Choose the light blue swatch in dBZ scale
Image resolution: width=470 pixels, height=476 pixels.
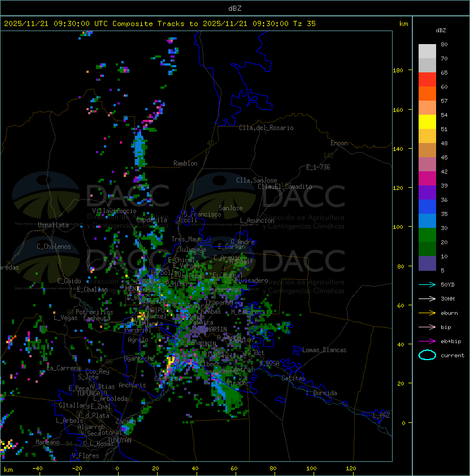427,220
